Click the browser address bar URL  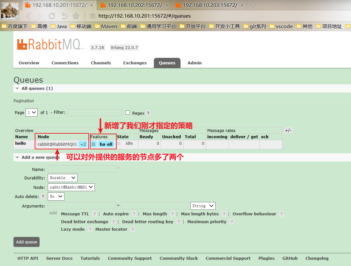pos(145,16)
